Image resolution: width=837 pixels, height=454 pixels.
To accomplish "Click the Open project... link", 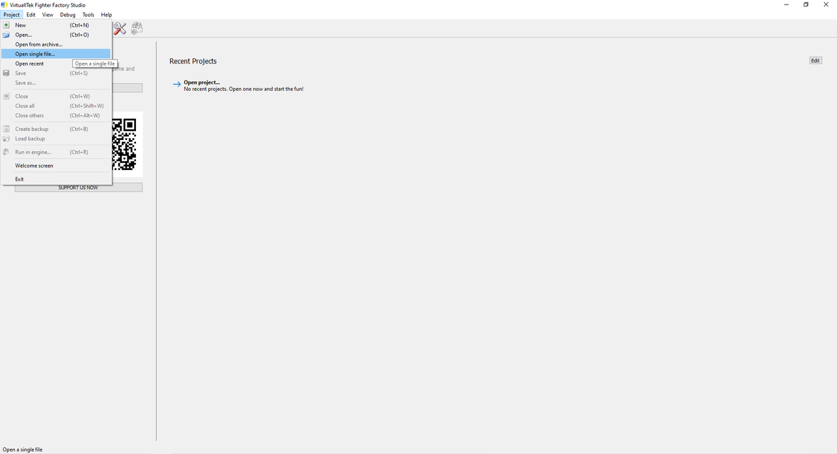I will point(201,82).
